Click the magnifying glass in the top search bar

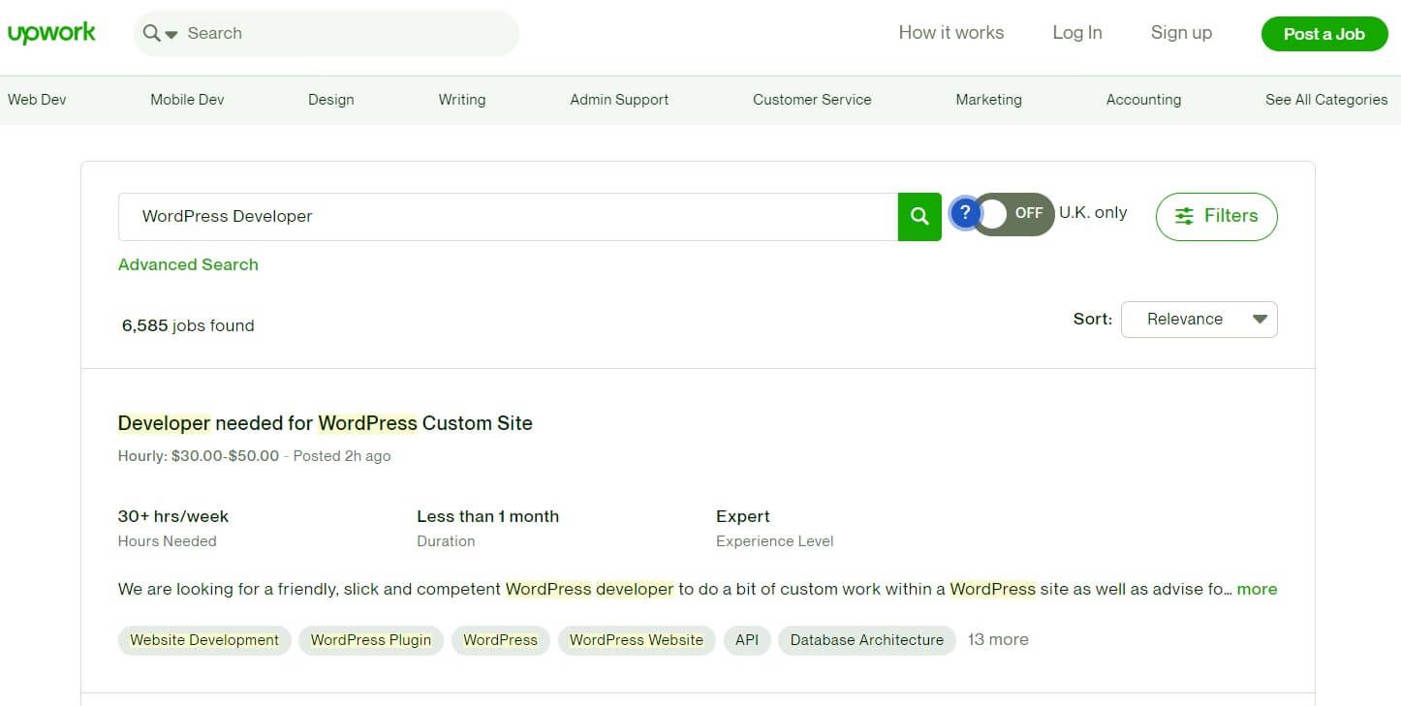[x=150, y=32]
